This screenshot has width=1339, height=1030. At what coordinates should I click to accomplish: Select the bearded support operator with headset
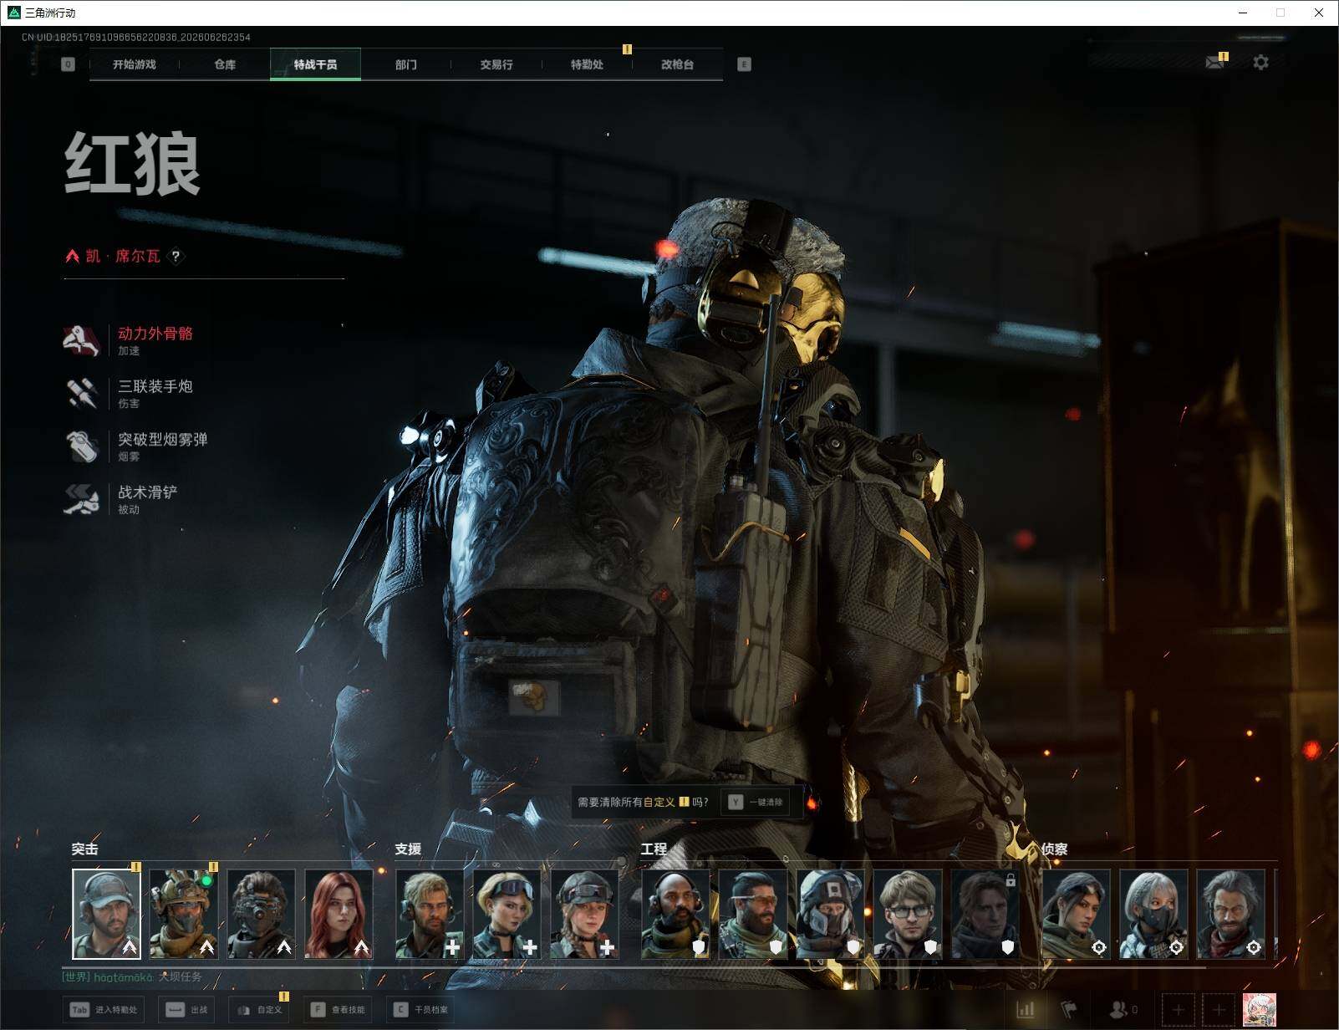tap(430, 914)
